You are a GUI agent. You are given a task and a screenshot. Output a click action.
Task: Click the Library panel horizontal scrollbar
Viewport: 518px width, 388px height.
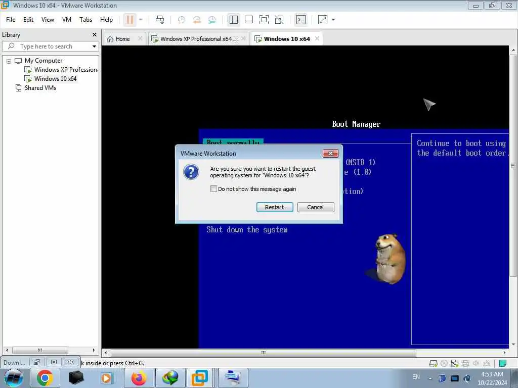[x=50, y=350]
